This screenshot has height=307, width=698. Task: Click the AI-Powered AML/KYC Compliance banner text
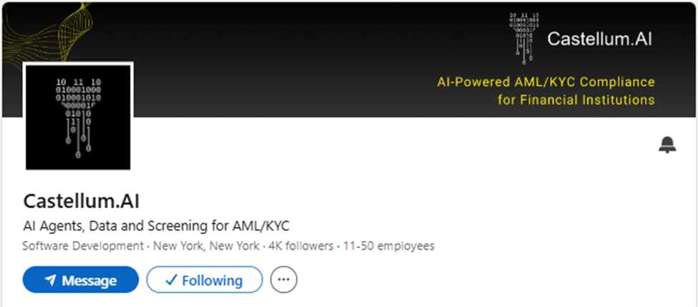546,82
